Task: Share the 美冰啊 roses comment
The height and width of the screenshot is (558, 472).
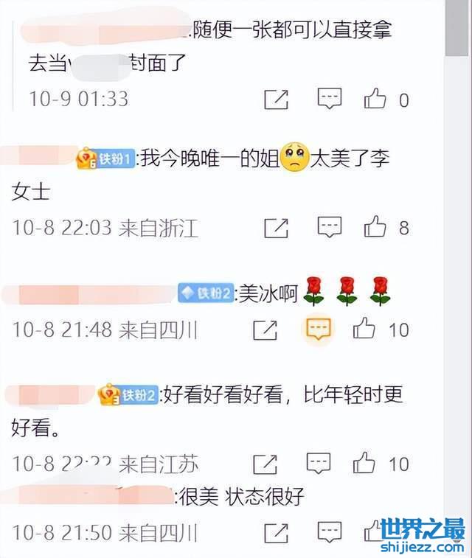Action: point(265,330)
